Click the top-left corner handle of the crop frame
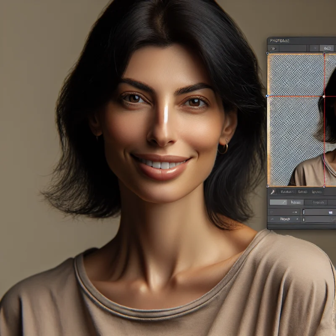The height and width of the screenshot is (336, 336). point(268,54)
